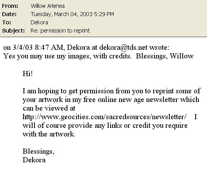The height and width of the screenshot is (169, 207).
Task: Click the line 'your artwork in my free online'
Action: pos(111,100)
